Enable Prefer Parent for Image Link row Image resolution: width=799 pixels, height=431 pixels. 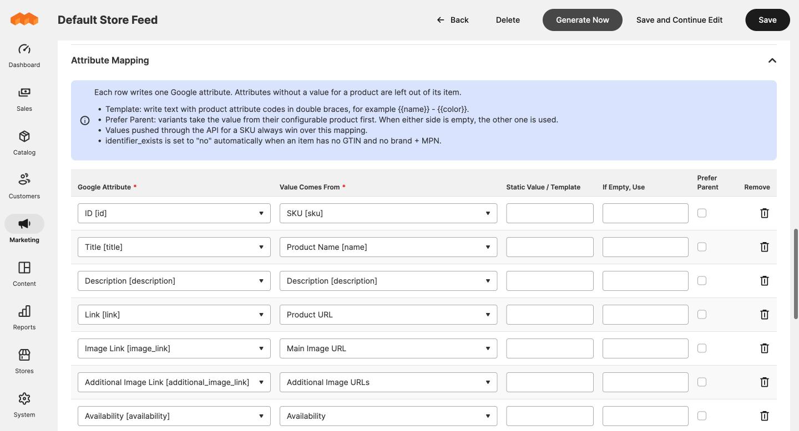click(x=702, y=348)
